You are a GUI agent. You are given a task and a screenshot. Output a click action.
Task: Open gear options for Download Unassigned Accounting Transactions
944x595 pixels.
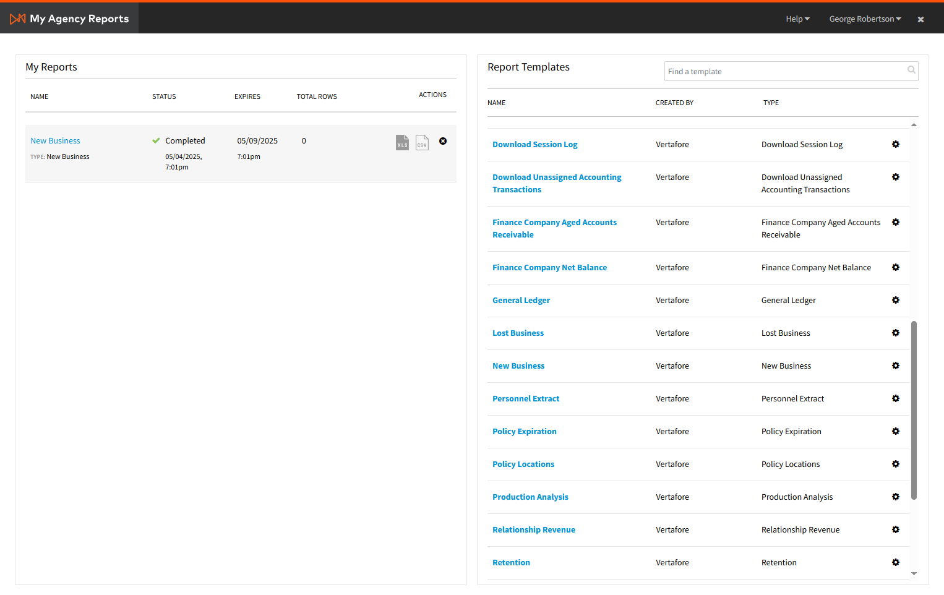coord(896,177)
